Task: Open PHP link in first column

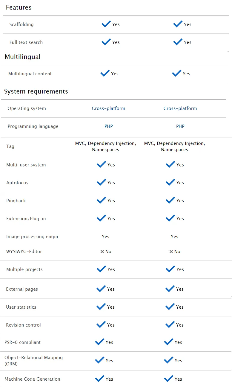Action: pos(109,126)
